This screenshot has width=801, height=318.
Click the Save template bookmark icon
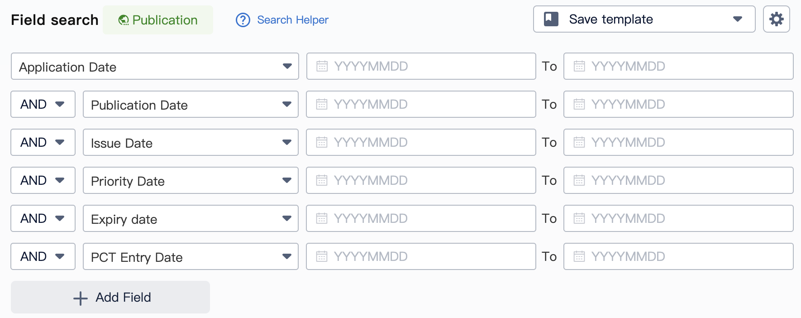tap(551, 19)
